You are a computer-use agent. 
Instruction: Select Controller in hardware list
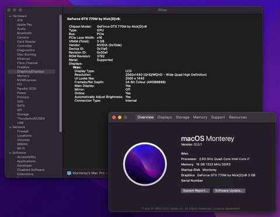24,46
